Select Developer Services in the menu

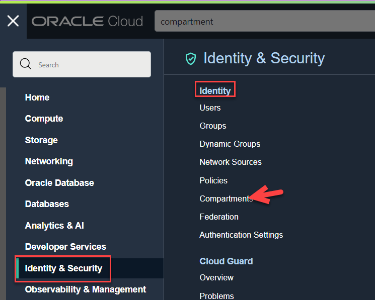click(x=65, y=247)
